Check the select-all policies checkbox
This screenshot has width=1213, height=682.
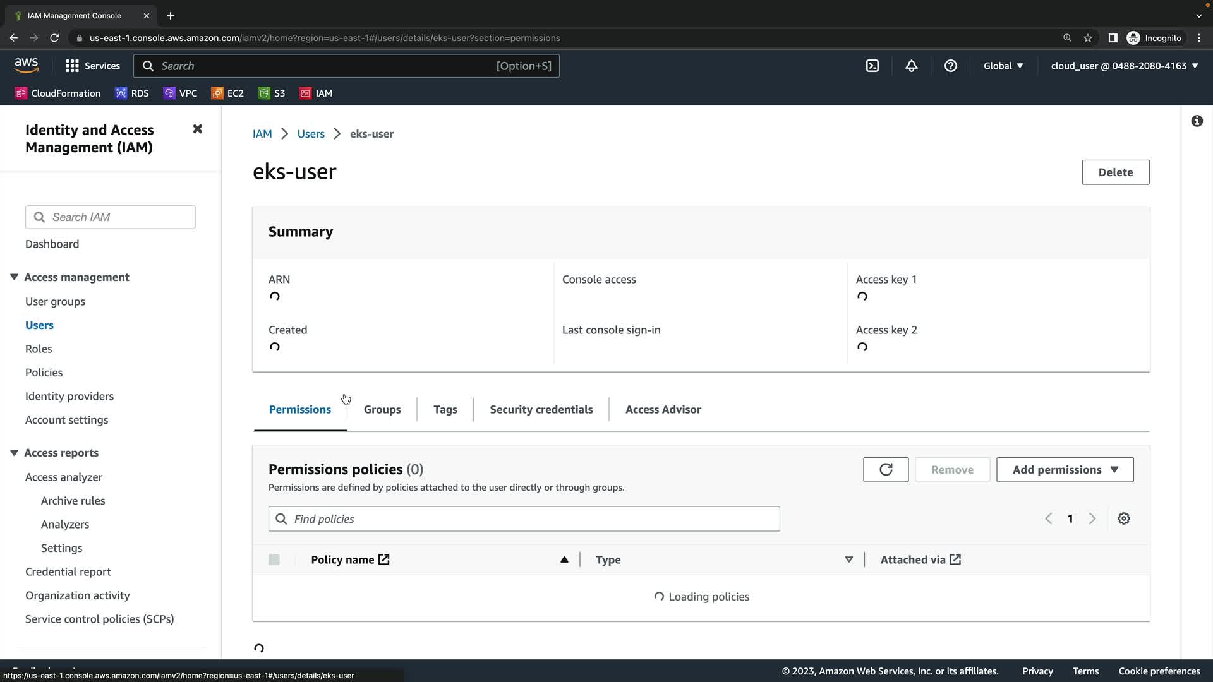click(274, 559)
